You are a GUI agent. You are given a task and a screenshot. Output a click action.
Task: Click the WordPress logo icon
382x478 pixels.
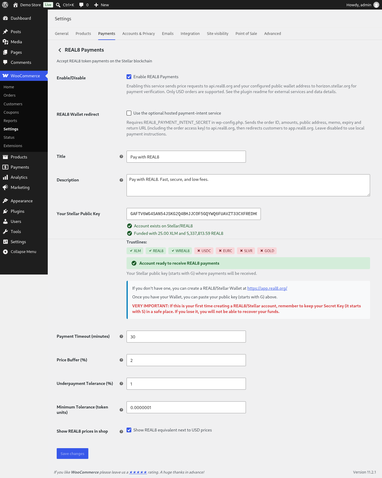coord(5,5)
